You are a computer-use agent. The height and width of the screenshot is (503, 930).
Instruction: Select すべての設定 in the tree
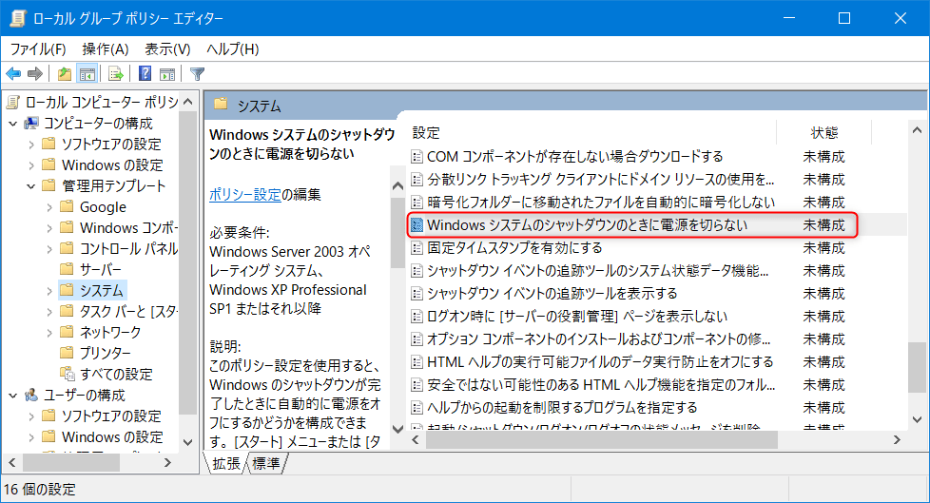tap(115, 375)
